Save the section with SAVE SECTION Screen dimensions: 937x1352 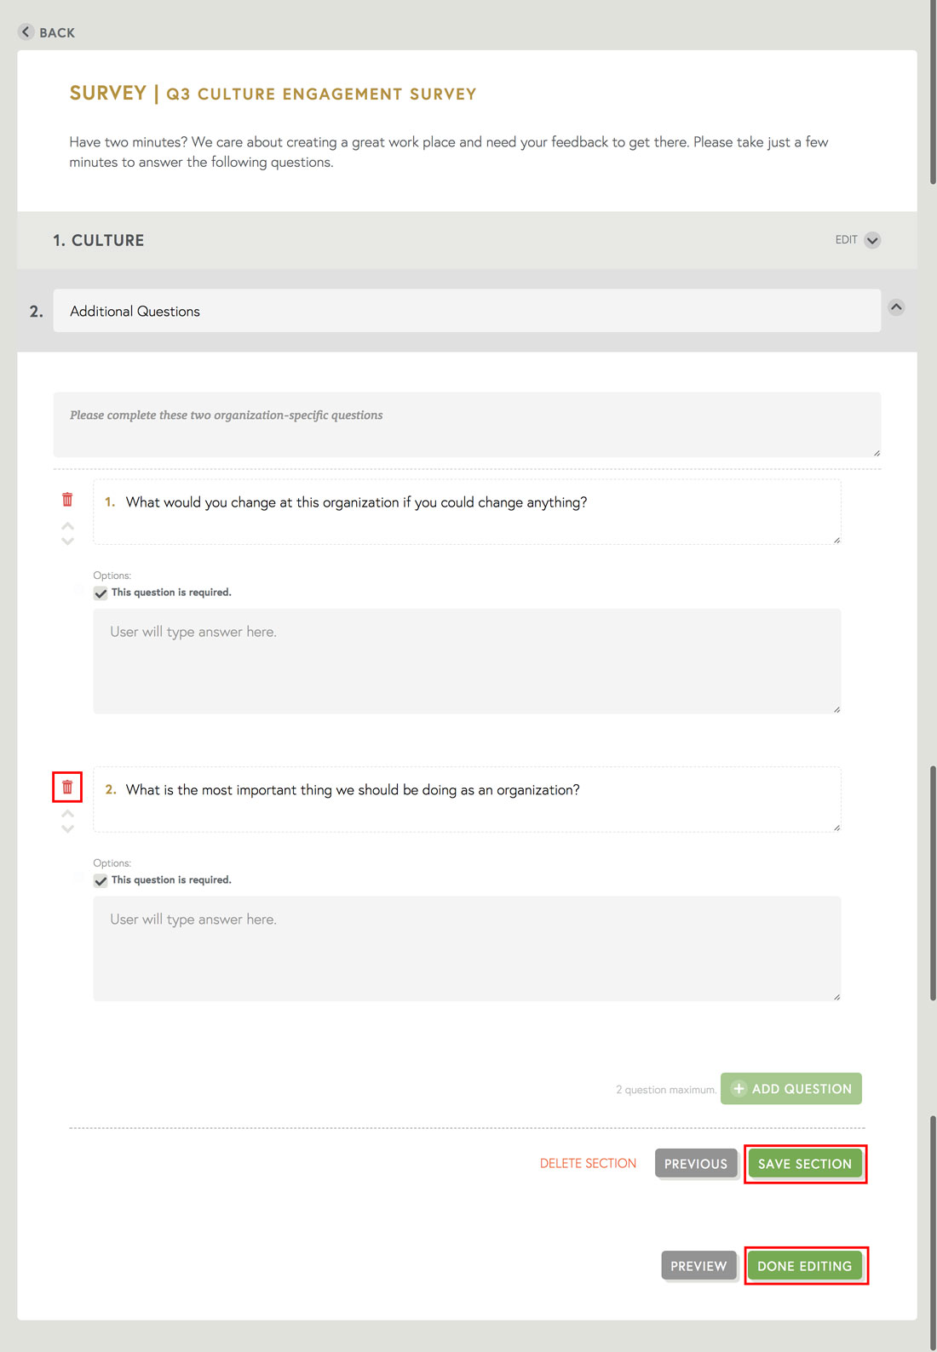click(x=804, y=1163)
